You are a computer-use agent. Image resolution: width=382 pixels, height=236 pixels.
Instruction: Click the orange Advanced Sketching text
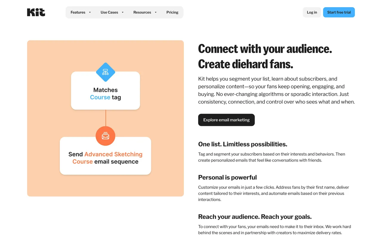coord(113,154)
